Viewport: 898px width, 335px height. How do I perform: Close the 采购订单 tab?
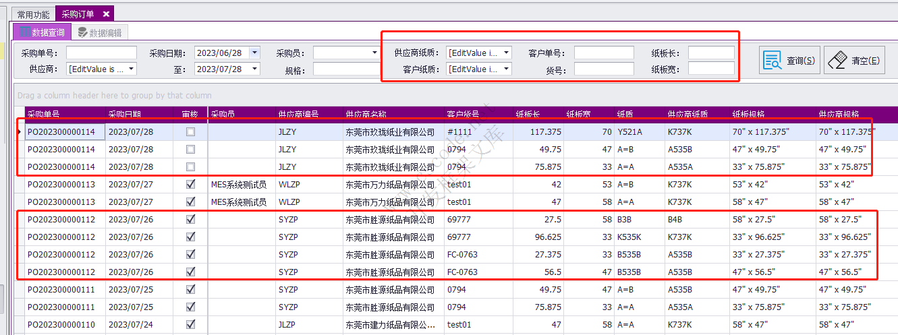106,13
